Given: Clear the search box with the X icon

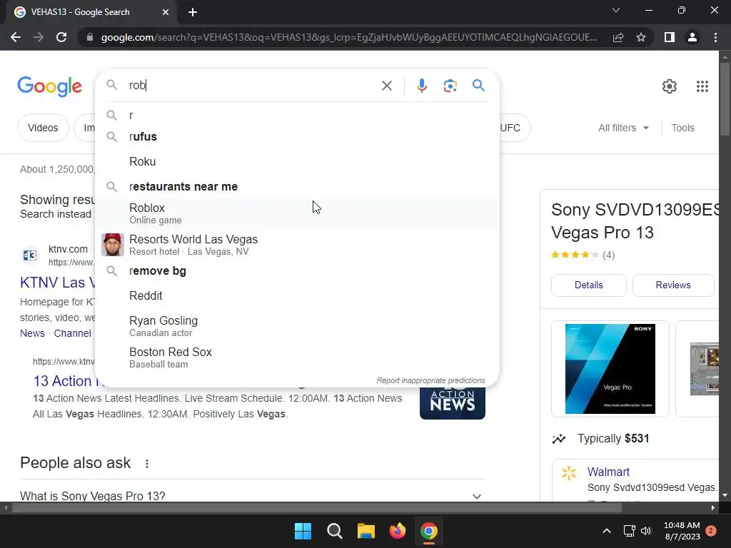Looking at the screenshot, I should (386, 86).
